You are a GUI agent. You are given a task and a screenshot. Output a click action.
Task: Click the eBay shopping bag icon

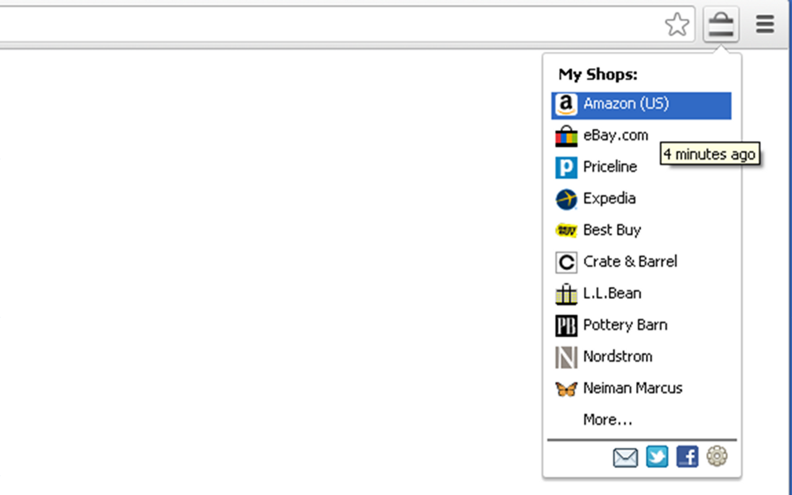(x=566, y=136)
